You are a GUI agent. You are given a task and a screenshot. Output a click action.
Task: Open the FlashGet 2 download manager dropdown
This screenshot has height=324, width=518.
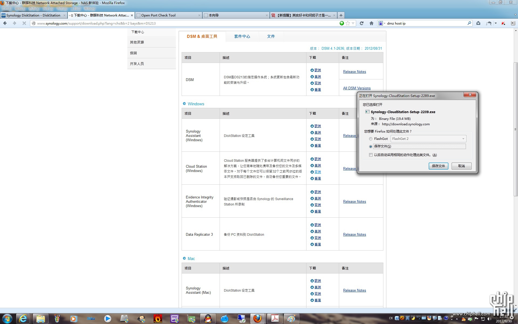428,139
